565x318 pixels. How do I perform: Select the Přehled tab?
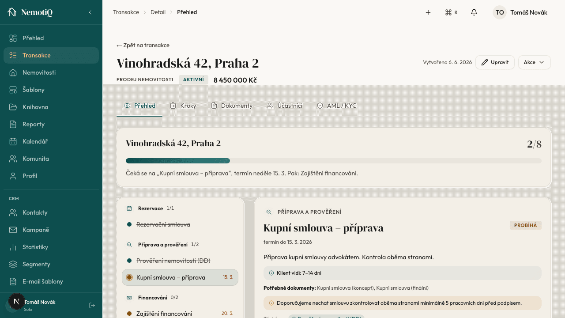[x=139, y=106]
